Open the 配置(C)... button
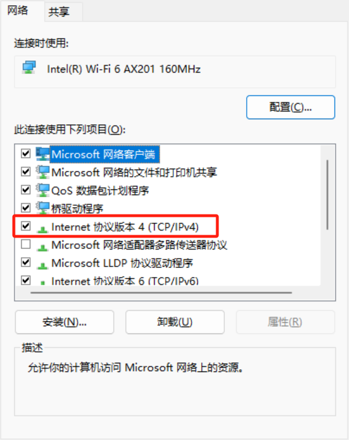349x440 pixels. [x=291, y=107]
